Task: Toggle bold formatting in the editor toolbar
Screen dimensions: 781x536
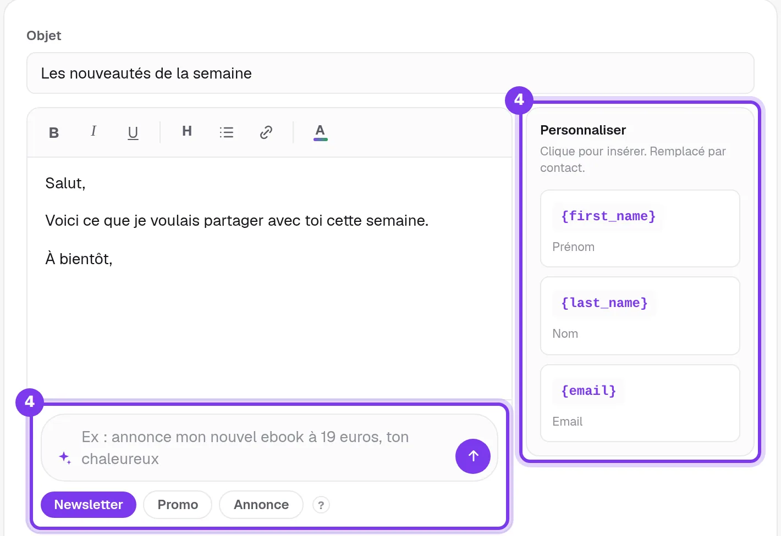Action: (x=54, y=132)
